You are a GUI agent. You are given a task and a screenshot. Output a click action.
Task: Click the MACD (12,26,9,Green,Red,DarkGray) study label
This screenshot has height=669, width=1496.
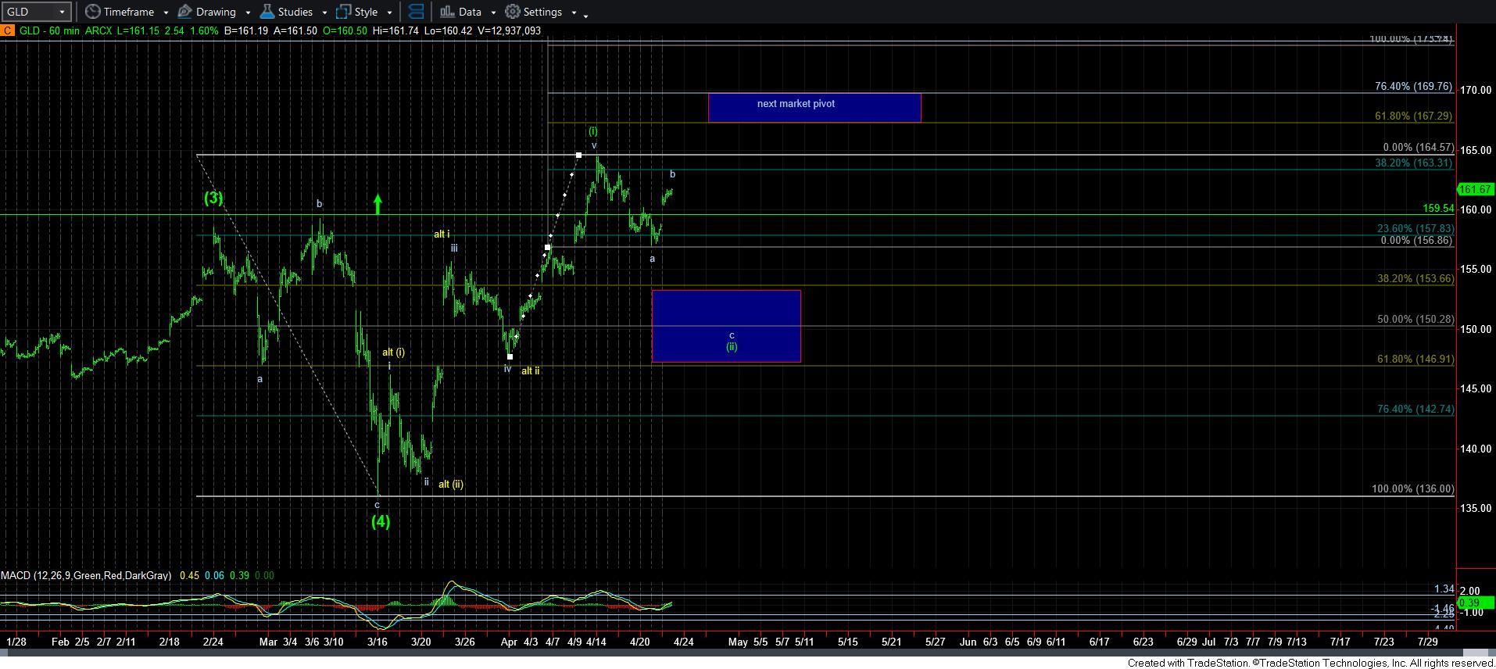pos(86,575)
